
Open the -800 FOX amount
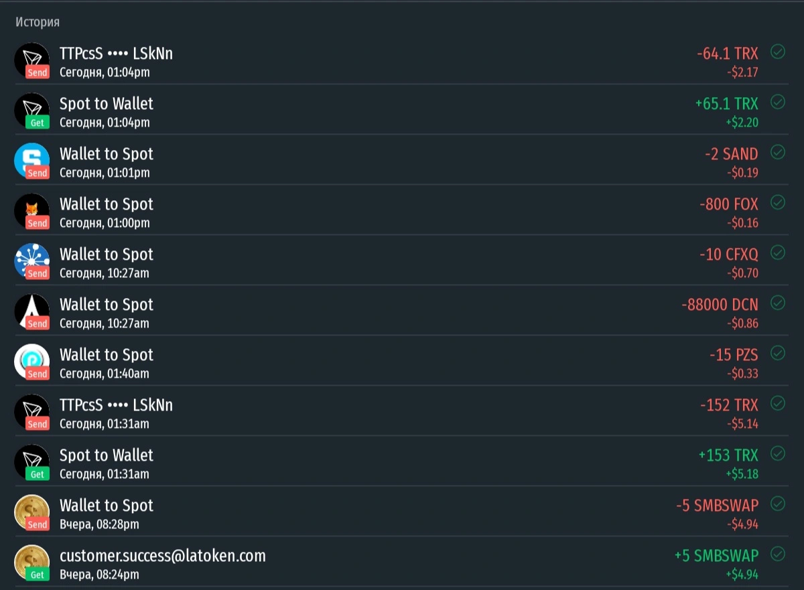pos(729,204)
